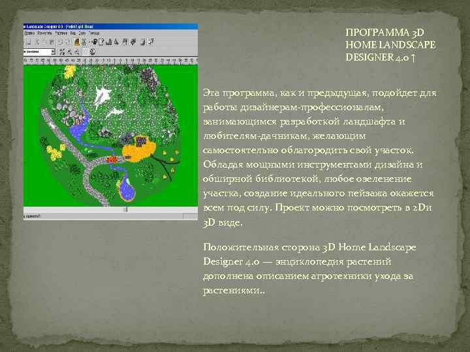This screenshot has width=470, height=352.
Task: Click the undo arrow icon
Action: [x=60, y=42]
